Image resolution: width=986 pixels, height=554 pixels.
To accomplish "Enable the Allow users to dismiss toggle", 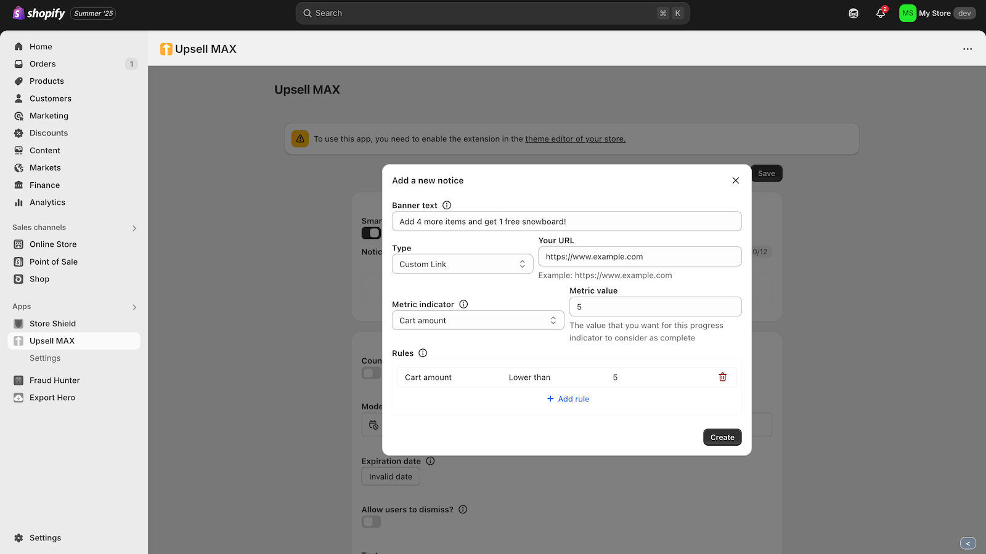I will tap(371, 521).
